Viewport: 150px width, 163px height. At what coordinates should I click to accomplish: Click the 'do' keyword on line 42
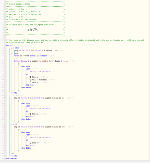click(27, 111)
